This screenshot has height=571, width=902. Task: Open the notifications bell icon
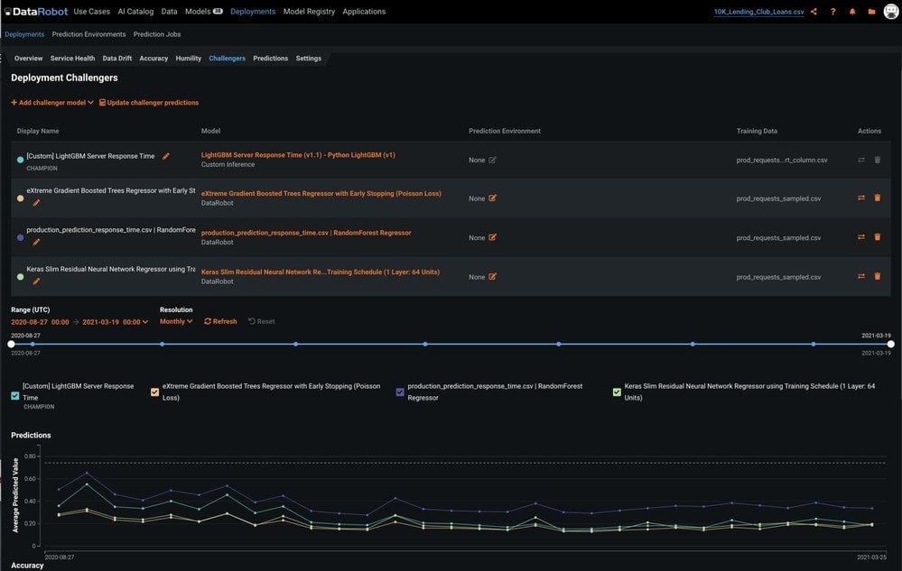(852, 12)
